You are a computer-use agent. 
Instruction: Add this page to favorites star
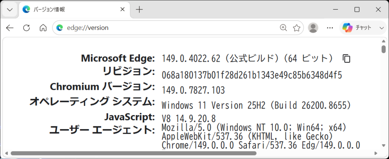(x=297, y=28)
